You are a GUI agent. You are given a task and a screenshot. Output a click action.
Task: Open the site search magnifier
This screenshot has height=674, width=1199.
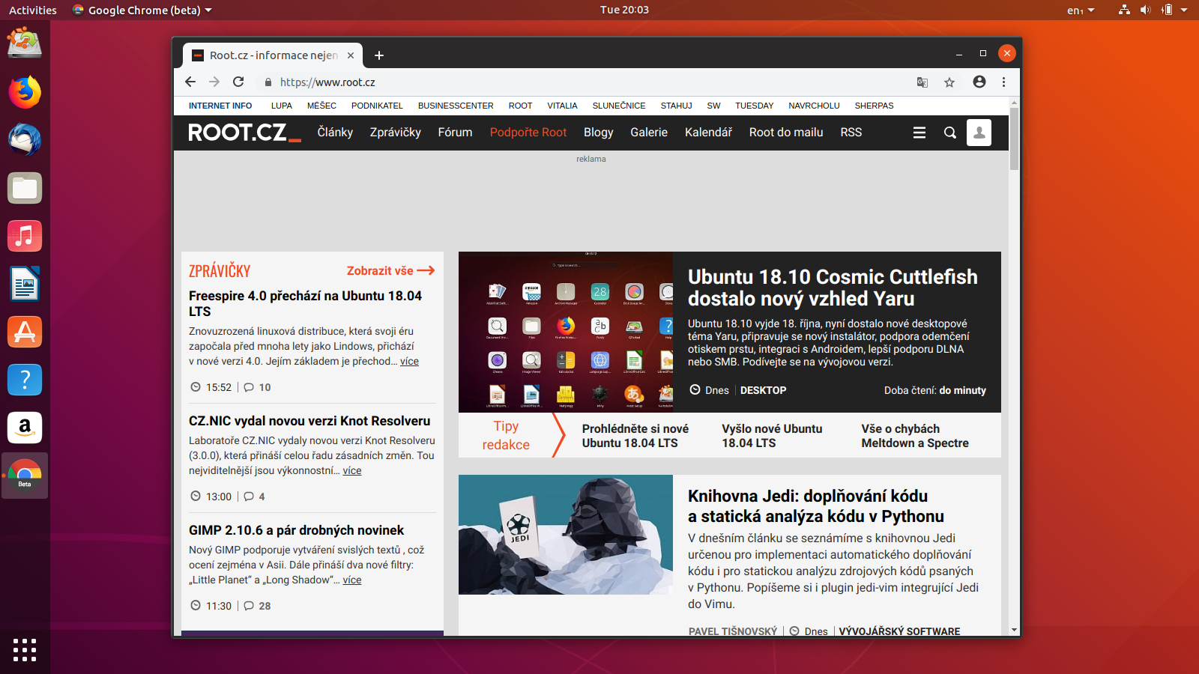pyautogui.click(x=950, y=133)
